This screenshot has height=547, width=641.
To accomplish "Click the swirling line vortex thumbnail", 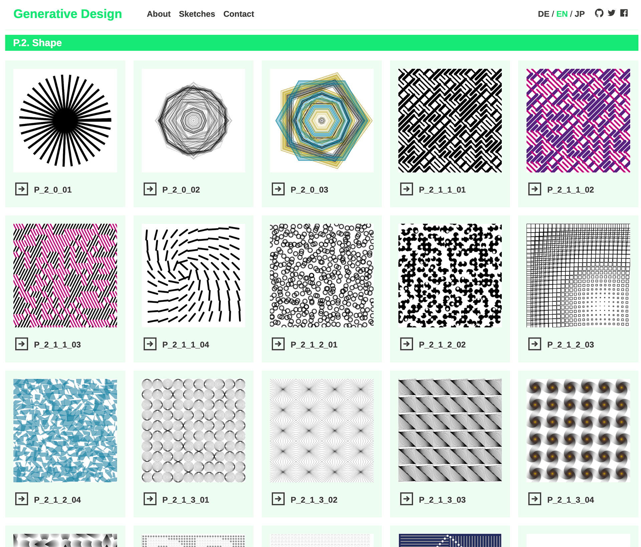I will pos(193,275).
